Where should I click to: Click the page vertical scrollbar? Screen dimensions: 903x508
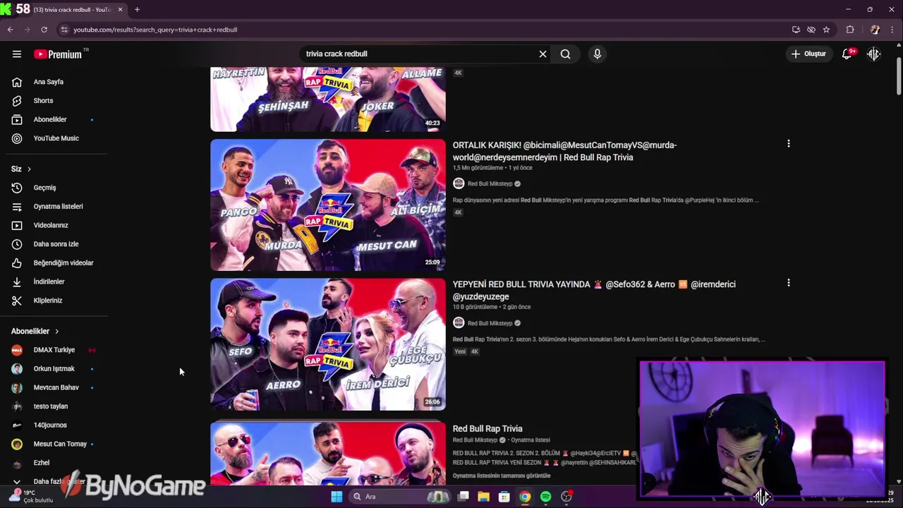pos(899,75)
